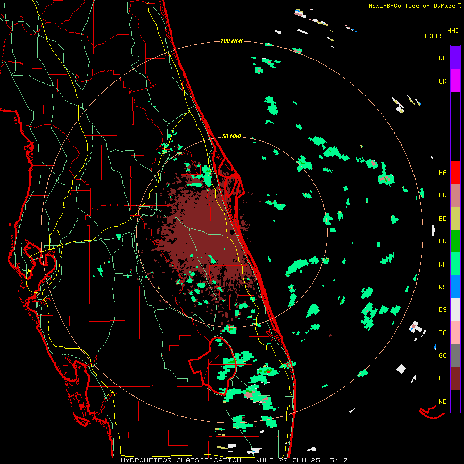Click the 'BD' legend label
464x464 pixels.
click(442, 219)
